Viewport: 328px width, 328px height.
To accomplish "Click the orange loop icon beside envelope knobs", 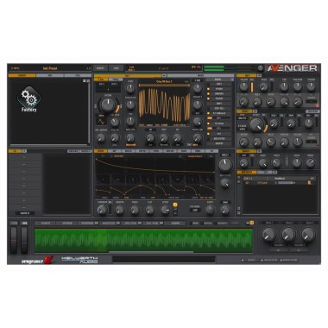I will pyautogui.click(x=175, y=205).
